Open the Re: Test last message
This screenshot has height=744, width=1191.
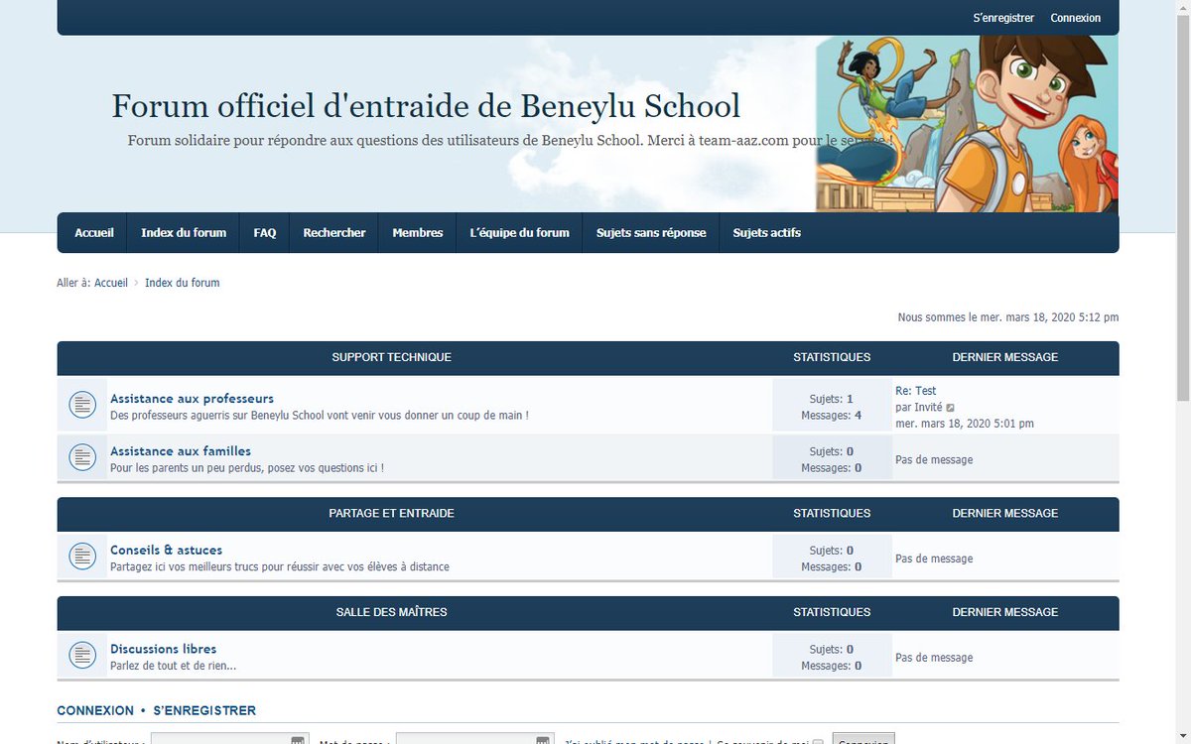[915, 391]
